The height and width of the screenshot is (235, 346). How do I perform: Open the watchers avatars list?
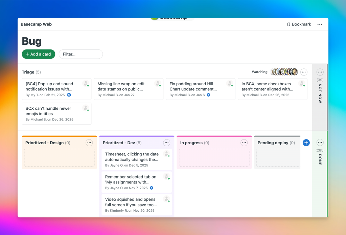tap(284, 72)
